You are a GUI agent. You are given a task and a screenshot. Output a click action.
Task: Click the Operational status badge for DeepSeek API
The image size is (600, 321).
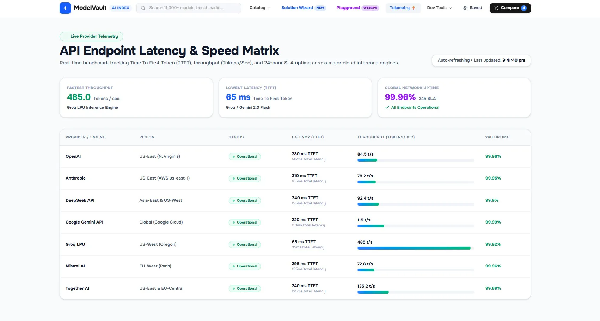245,201
